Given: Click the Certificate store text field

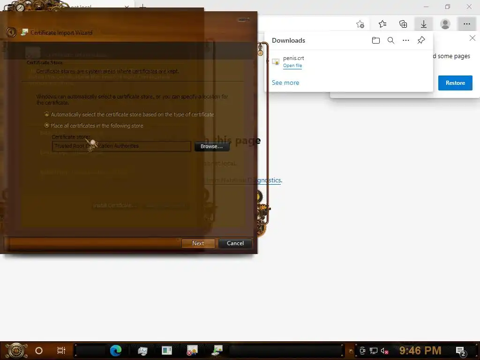Looking at the screenshot, I should pos(121,146).
